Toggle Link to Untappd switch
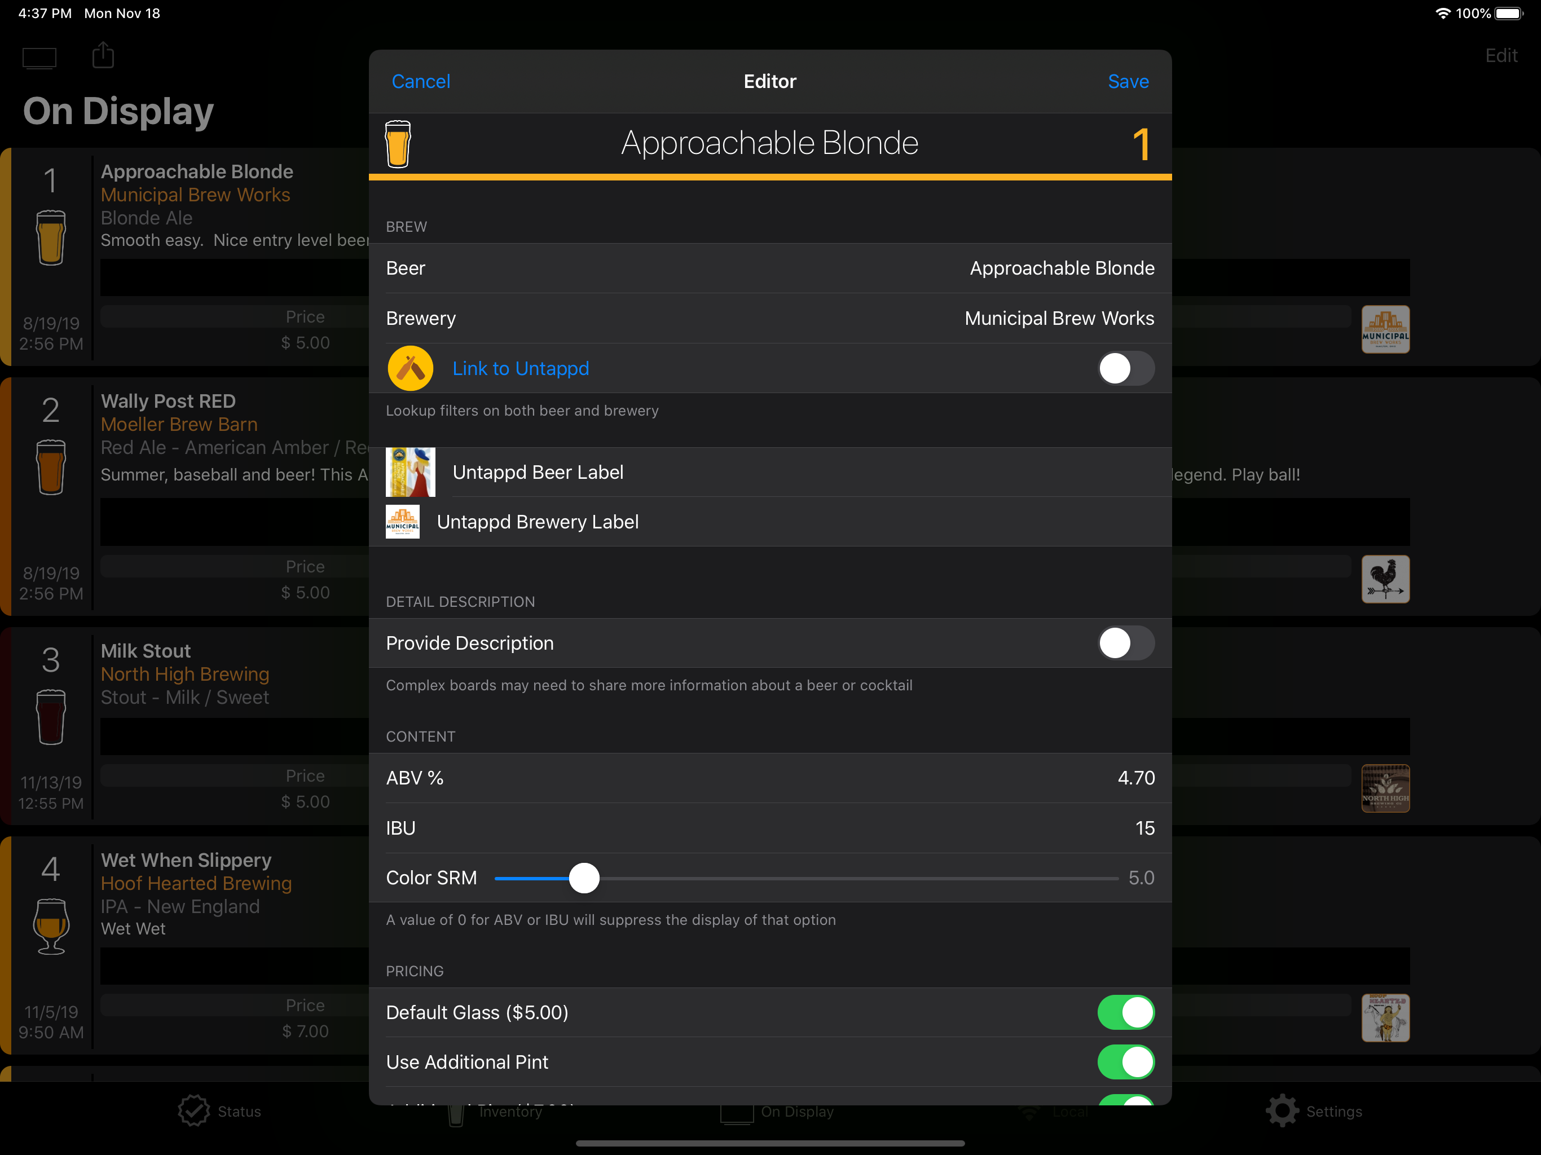The image size is (1541, 1155). pos(1126,368)
